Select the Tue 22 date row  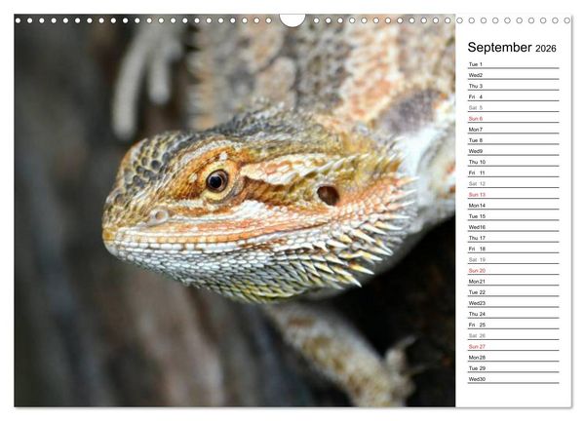[514, 292]
